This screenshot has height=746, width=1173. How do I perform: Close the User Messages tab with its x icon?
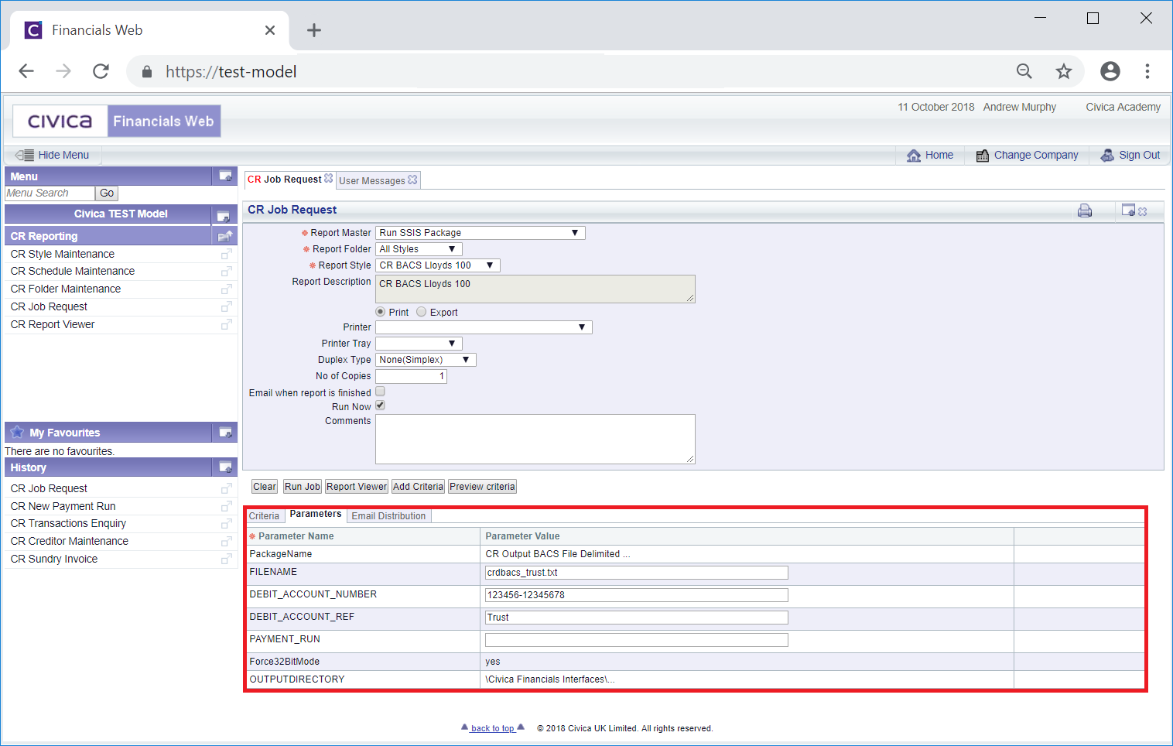point(412,180)
